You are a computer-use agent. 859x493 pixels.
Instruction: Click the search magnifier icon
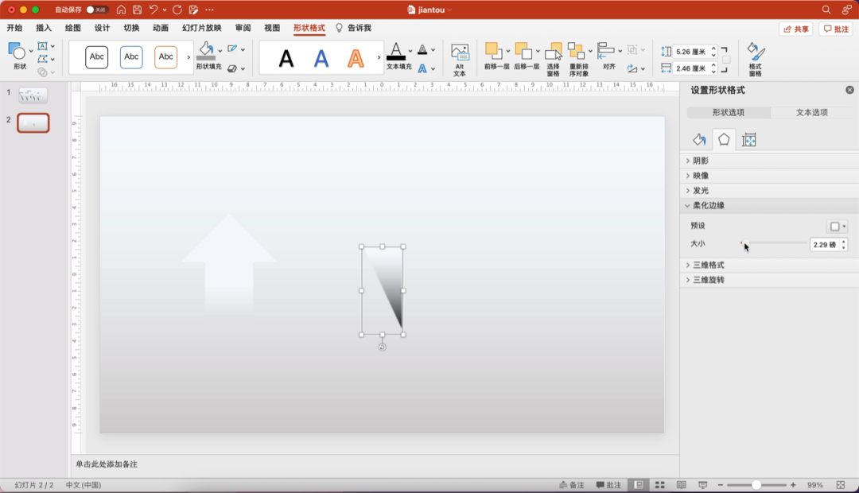[x=826, y=10]
